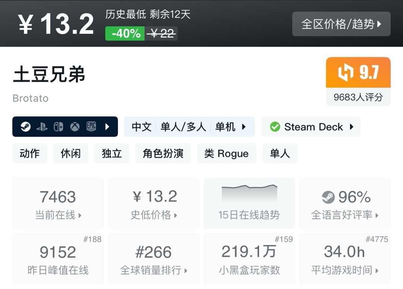Click the -40% discount badge
This screenshot has height=289, width=403.
tap(125, 34)
